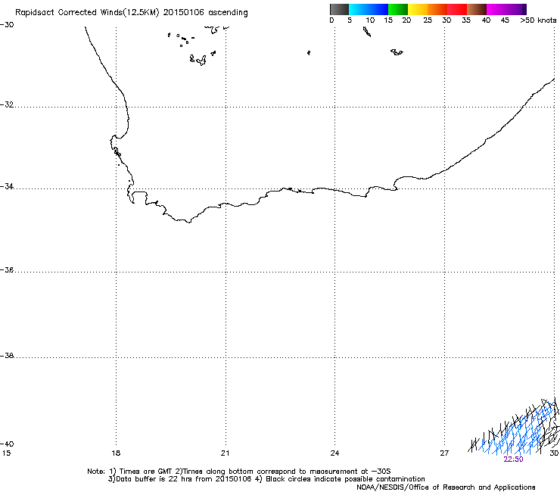Click the '-38' latitude axis label

7,356
